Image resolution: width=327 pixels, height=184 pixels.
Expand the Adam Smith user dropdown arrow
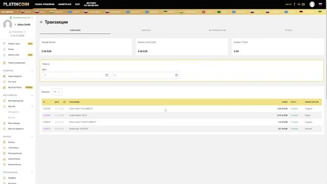[x=15, y=25]
